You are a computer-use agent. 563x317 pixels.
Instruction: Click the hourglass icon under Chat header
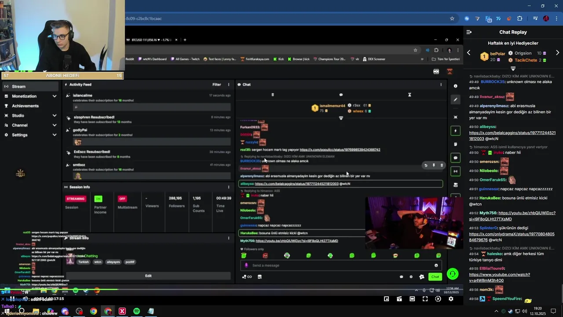[409, 95]
